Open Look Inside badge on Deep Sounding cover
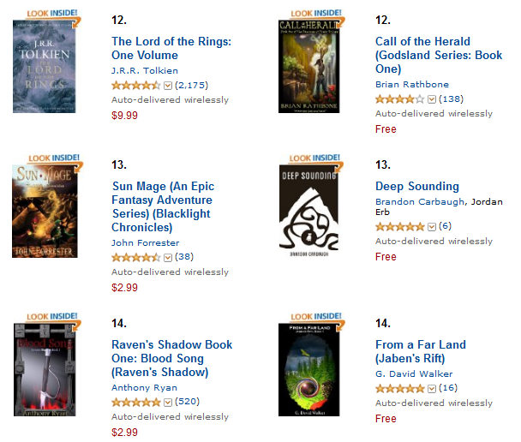The height and width of the screenshot is (442, 521). click(x=316, y=159)
